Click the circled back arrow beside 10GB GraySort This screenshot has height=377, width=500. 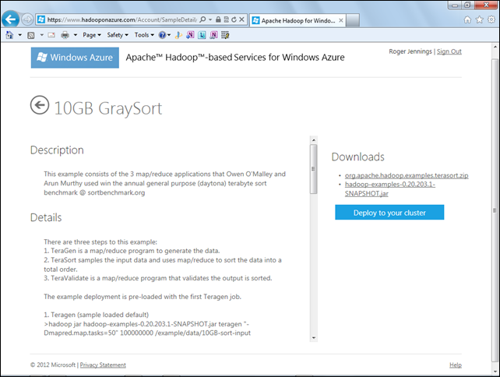point(40,105)
